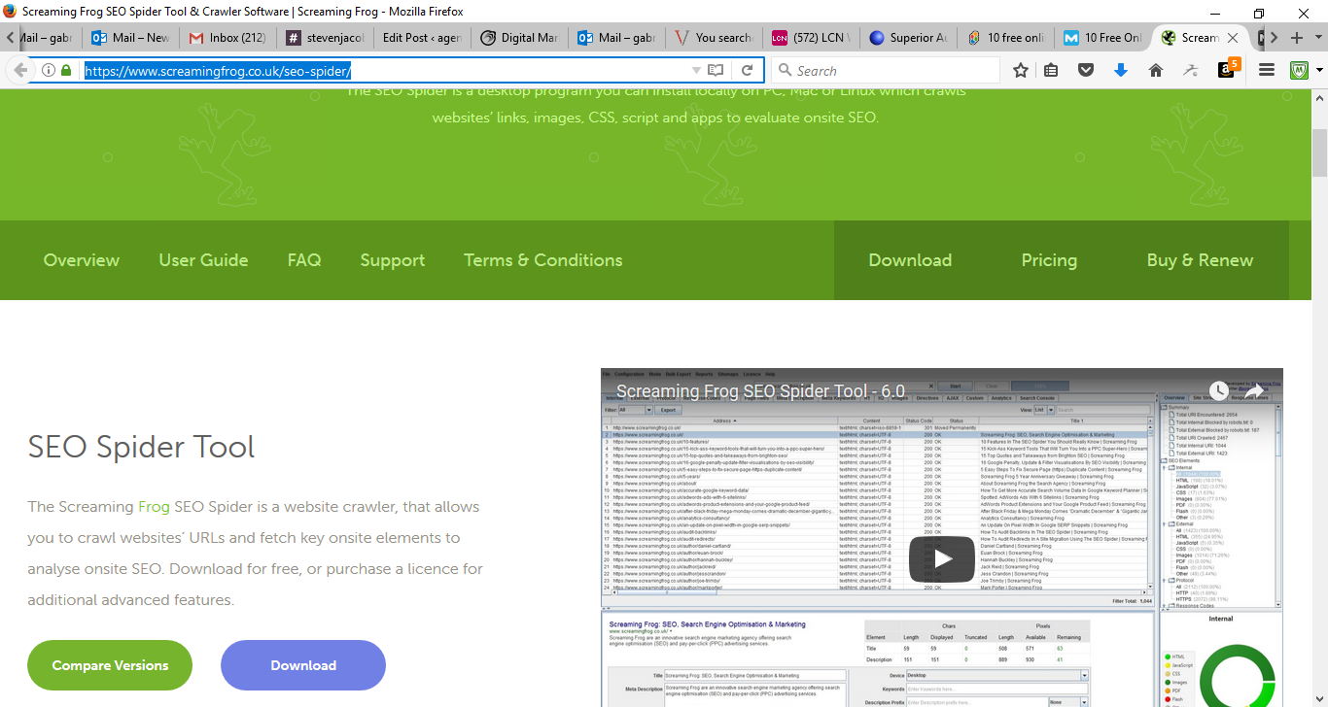Click the green Frog link in paragraph
This screenshot has height=707, width=1328.
(154, 507)
